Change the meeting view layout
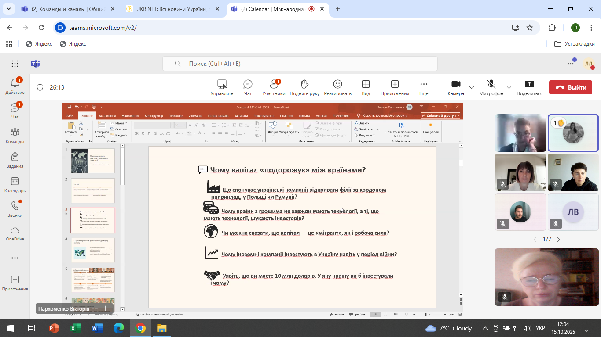This screenshot has height=337, width=601. tap(366, 87)
